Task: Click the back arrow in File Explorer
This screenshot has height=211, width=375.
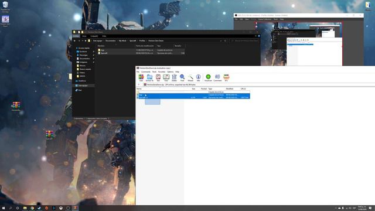Action: pos(74,41)
